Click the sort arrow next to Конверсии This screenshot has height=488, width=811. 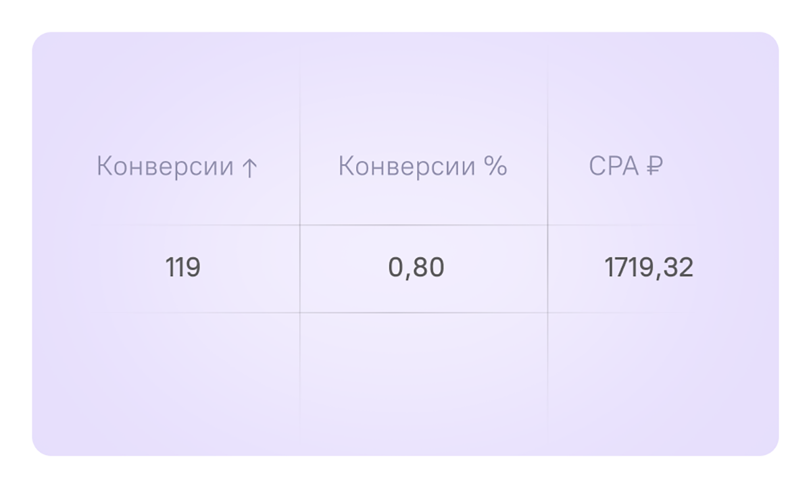coord(249,167)
